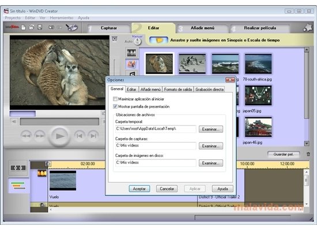Click the Aceptar button

click(x=139, y=189)
